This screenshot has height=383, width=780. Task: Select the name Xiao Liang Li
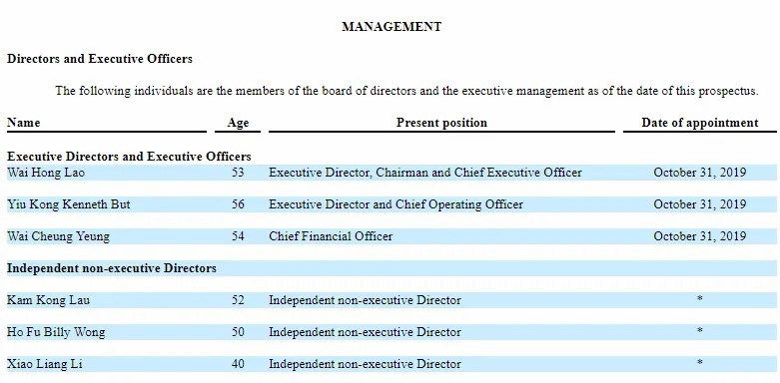point(45,364)
